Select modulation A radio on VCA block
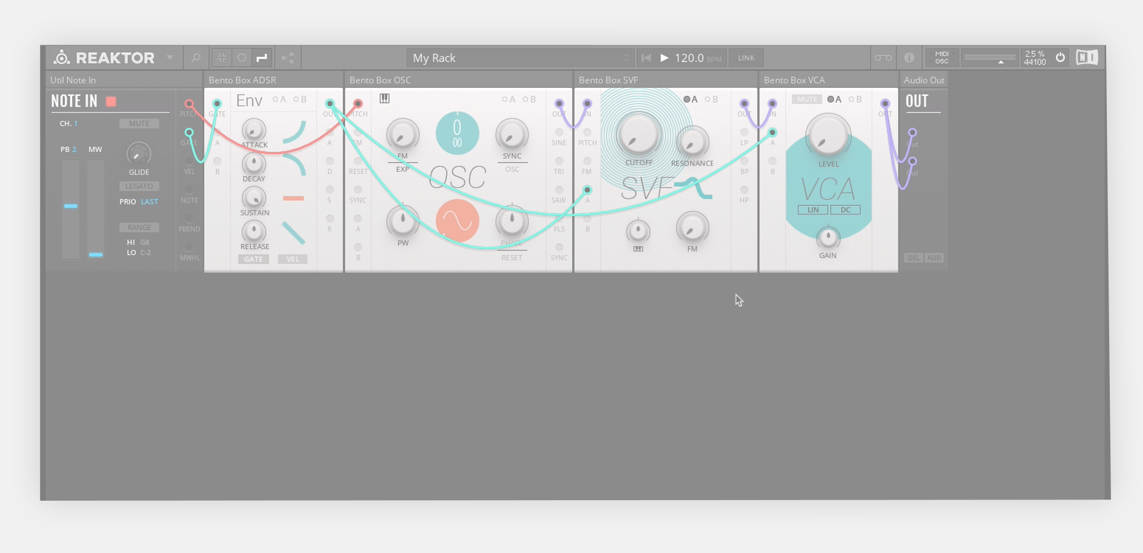The width and height of the screenshot is (1143, 553). pyautogui.click(x=831, y=100)
